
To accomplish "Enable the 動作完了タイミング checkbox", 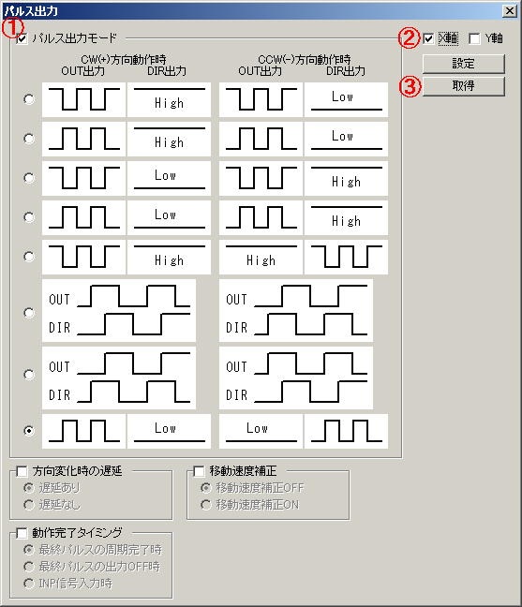I will (22, 533).
